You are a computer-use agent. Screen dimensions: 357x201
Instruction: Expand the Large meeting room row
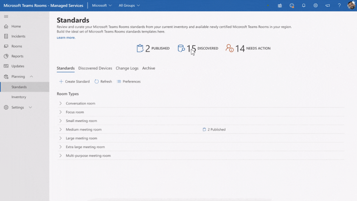pos(60,138)
